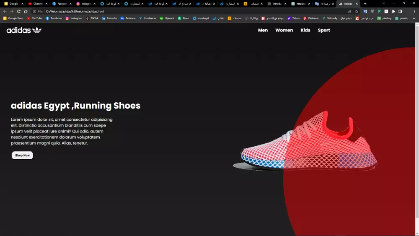Open the Instagram bookmark

coord(74,18)
